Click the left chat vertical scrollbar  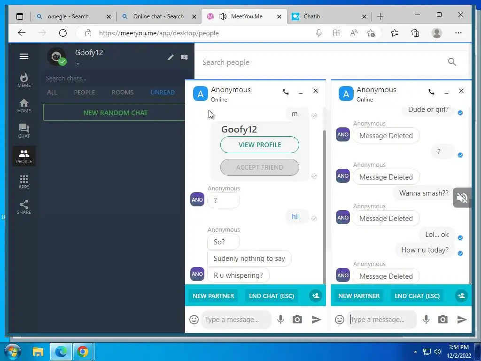(324, 207)
